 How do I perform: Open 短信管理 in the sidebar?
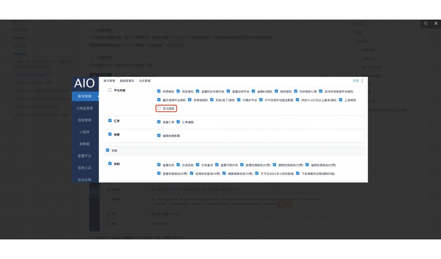(85, 120)
